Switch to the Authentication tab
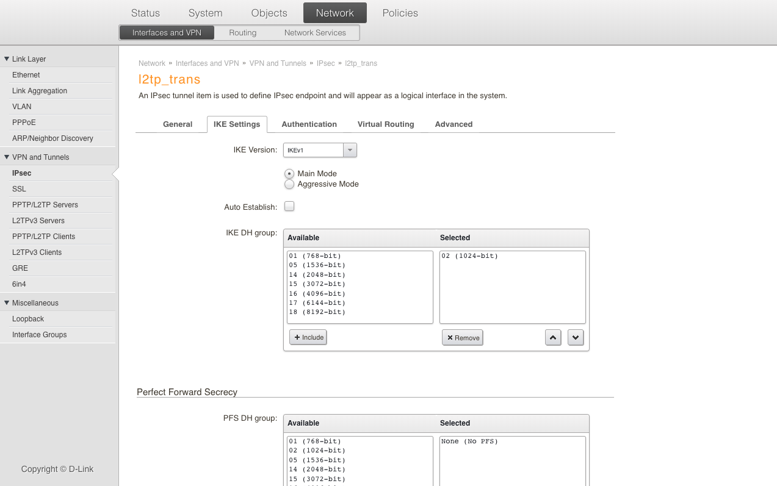This screenshot has width=777, height=486. (309, 124)
